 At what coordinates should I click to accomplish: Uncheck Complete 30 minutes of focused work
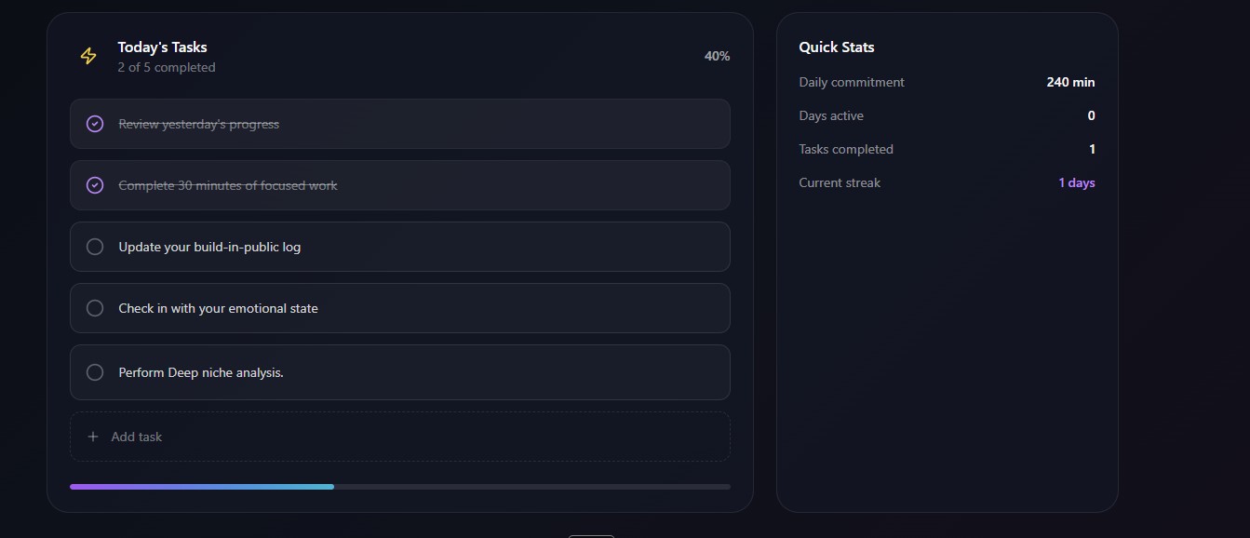(x=95, y=185)
